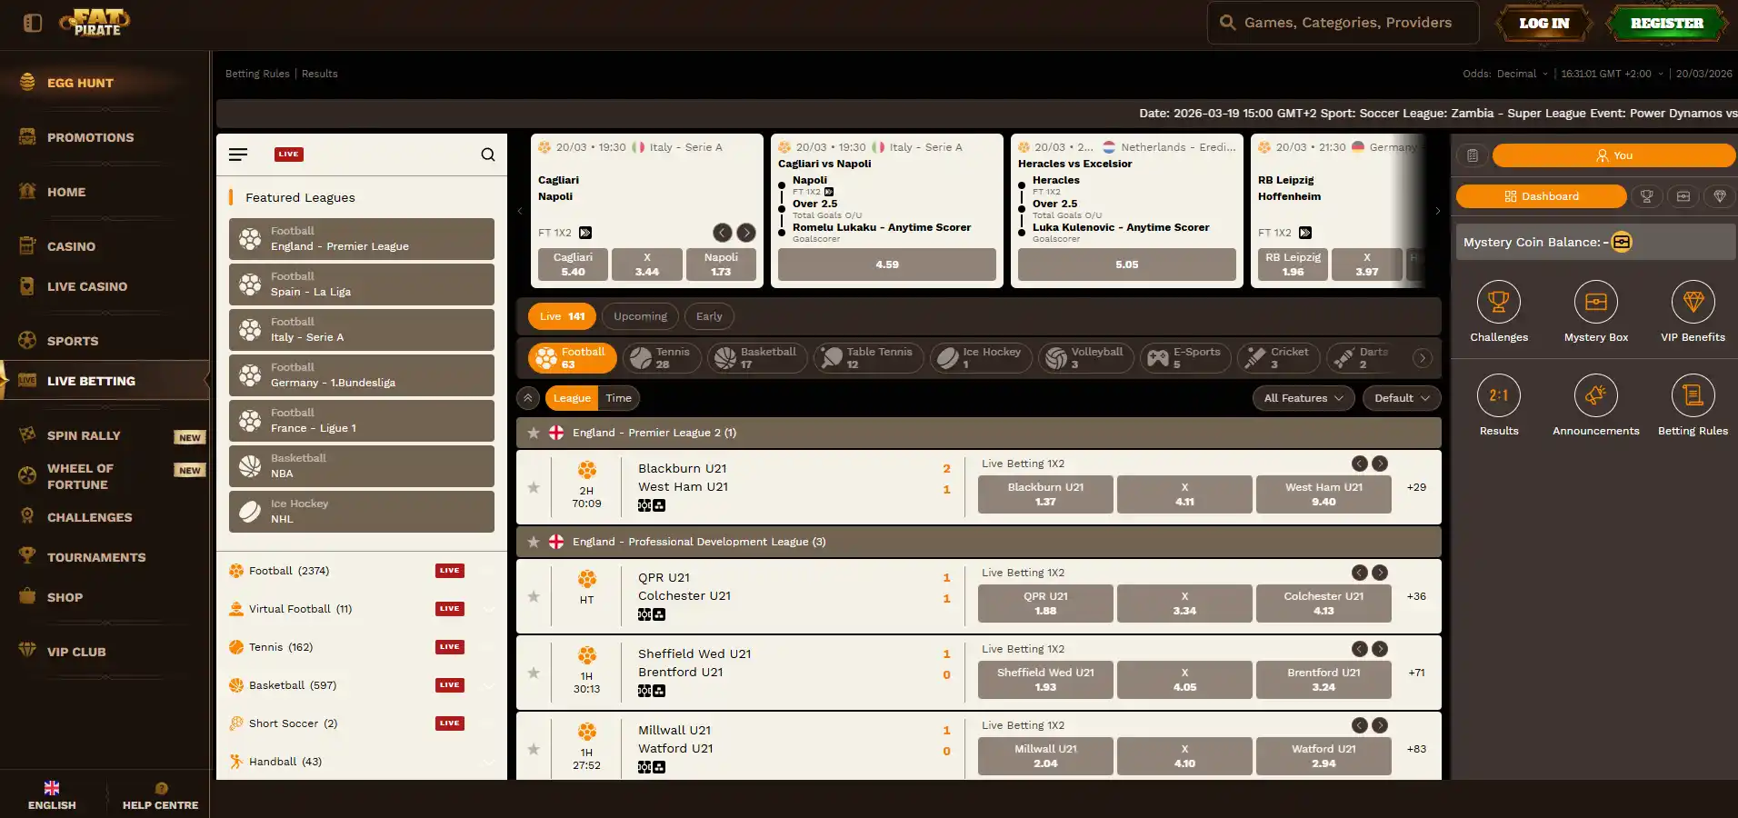1738x818 pixels.
Task: Open the Challenges trophy icon
Action: click(x=1499, y=302)
